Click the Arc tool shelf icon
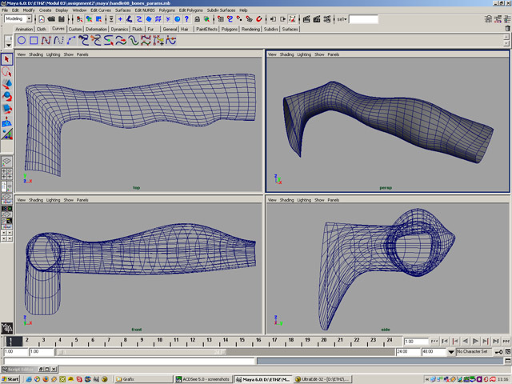Screen dimensions: 512x384 [x=71, y=41]
